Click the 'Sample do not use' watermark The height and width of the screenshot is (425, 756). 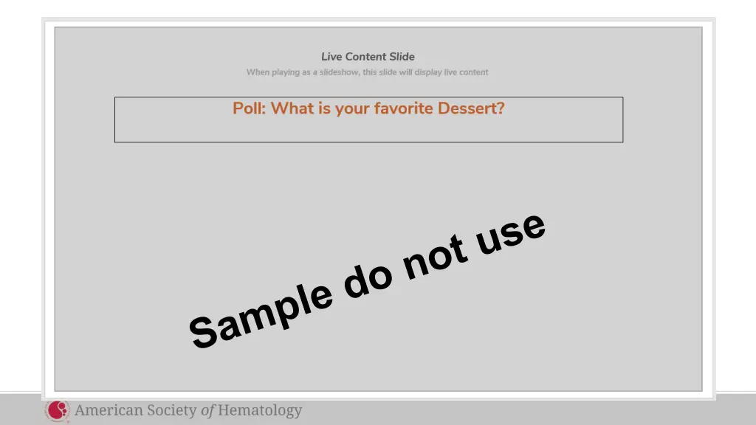coord(367,281)
